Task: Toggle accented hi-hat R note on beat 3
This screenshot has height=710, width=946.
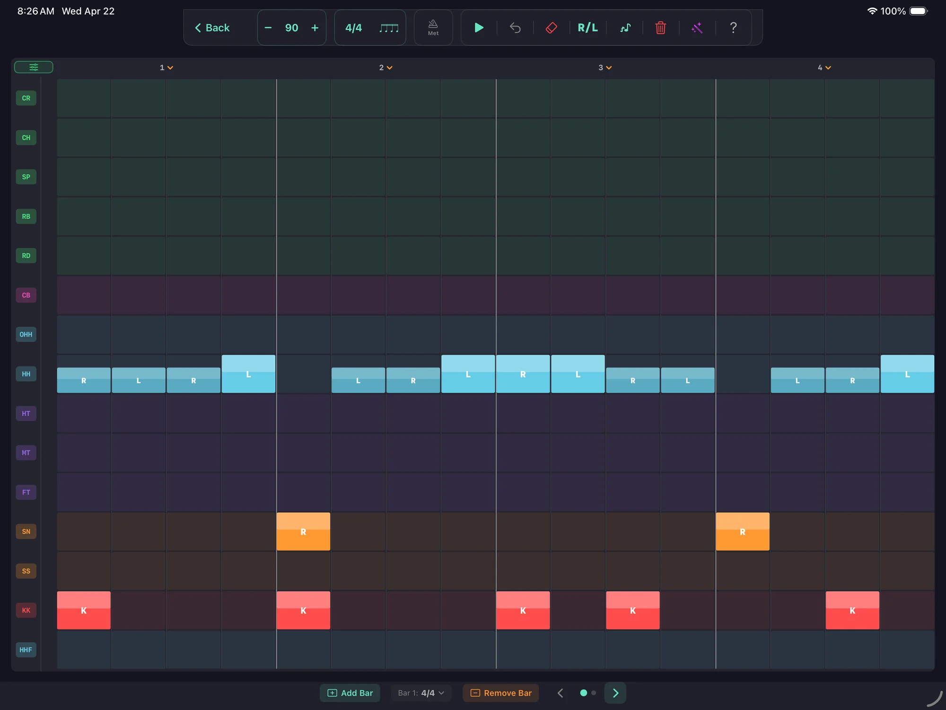Action: pyautogui.click(x=523, y=374)
